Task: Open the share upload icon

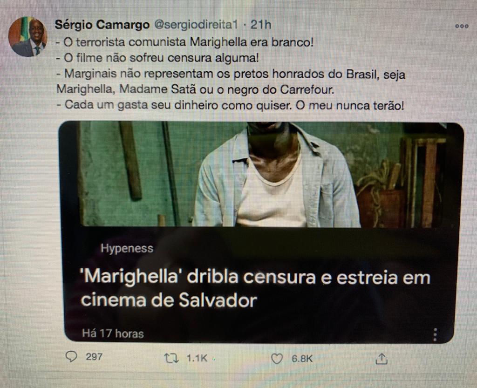Action: click(x=382, y=359)
